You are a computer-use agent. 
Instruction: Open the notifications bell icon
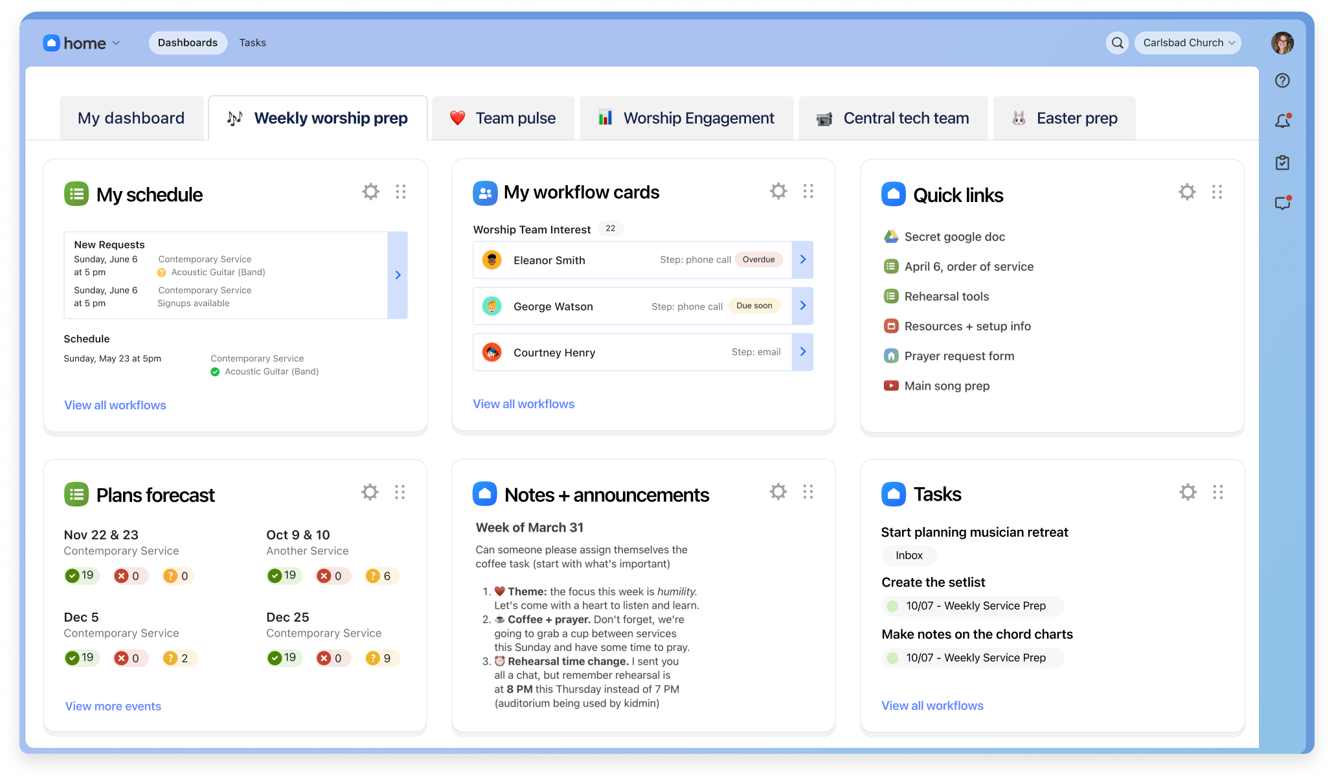1282,121
